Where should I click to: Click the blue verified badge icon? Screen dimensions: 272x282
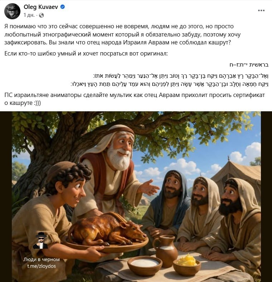(62, 7)
